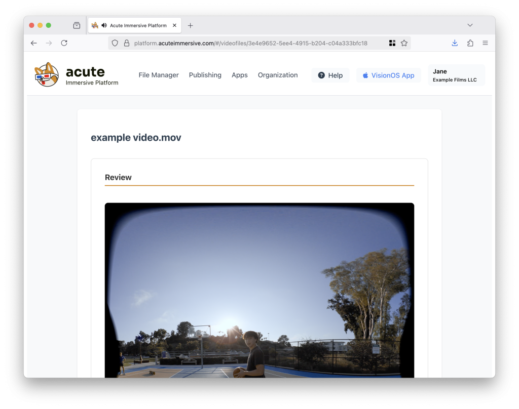The width and height of the screenshot is (519, 409).
Task: Open the recent tabs view icon
Action: click(x=77, y=25)
